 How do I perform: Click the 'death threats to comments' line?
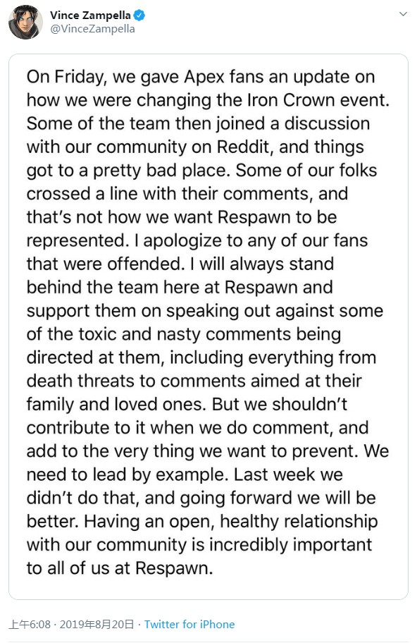[194, 381]
